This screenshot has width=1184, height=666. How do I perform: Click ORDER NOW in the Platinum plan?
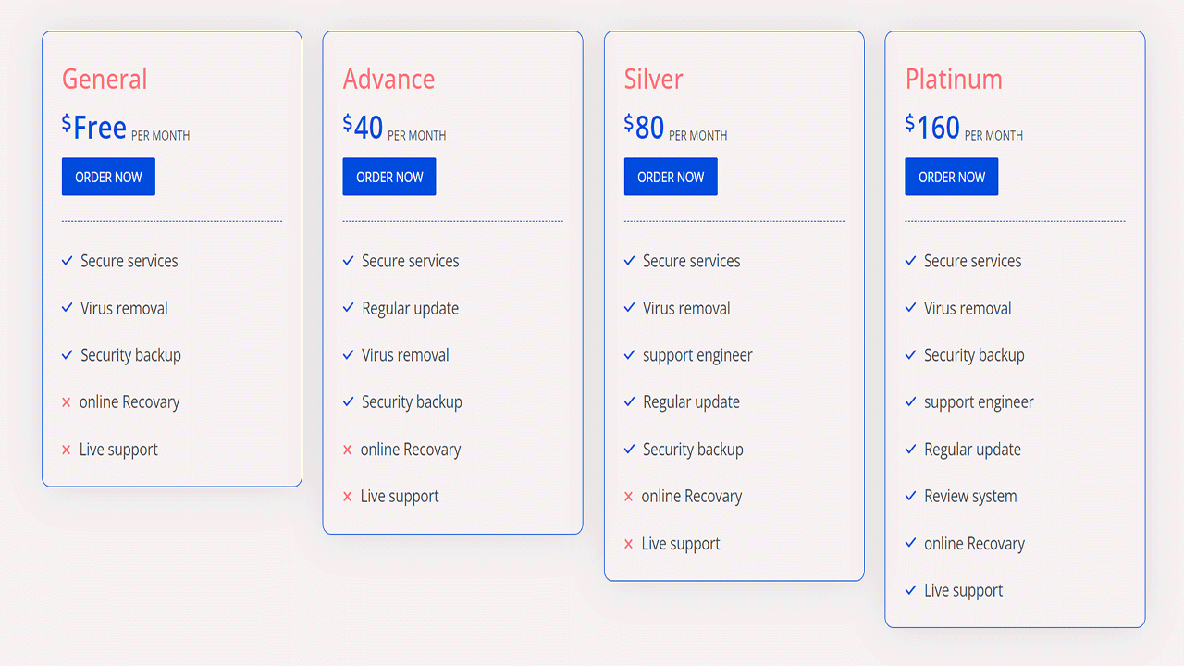pyautogui.click(x=952, y=177)
